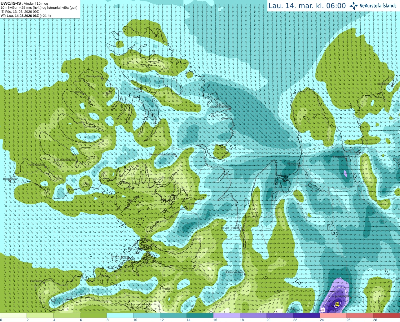Click the yellow 30 gust maximum marker
This screenshot has width=400, height=322.
point(337,304)
